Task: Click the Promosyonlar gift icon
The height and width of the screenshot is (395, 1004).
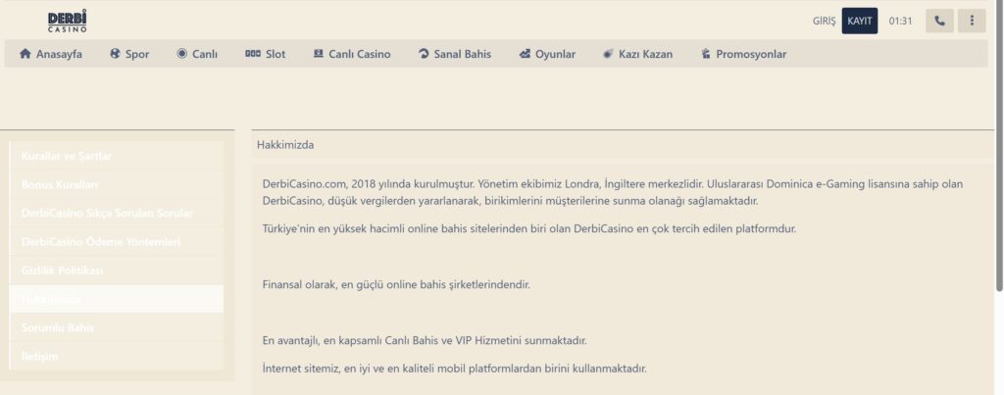Action: 706,54
